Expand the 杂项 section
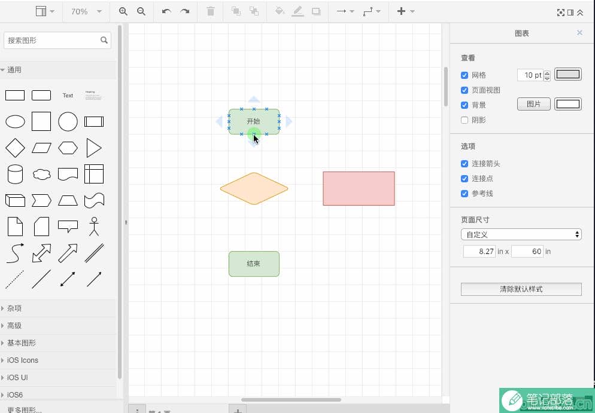This screenshot has width=595, height=413. 58,308
